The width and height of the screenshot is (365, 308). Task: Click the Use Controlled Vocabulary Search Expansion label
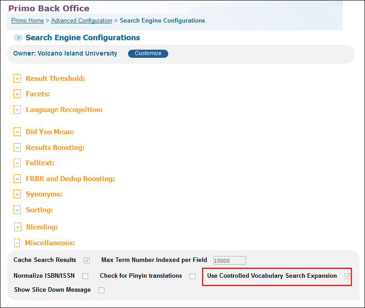(272, 275)
